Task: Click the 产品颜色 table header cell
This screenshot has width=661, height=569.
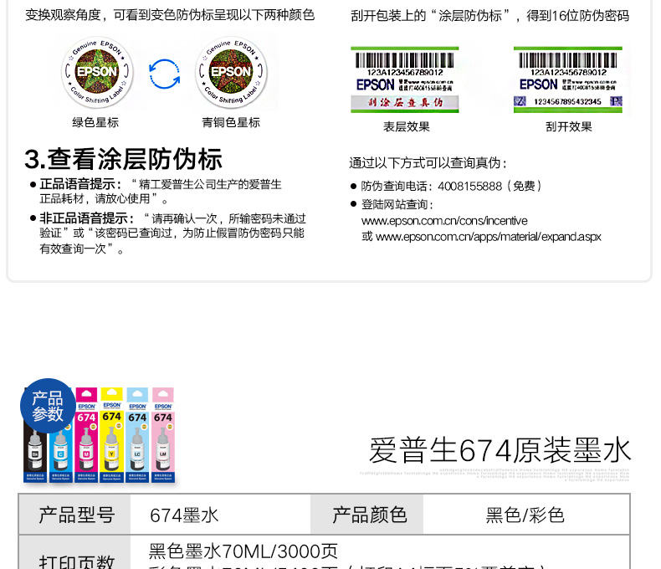Action: click(x=369, y=515)
